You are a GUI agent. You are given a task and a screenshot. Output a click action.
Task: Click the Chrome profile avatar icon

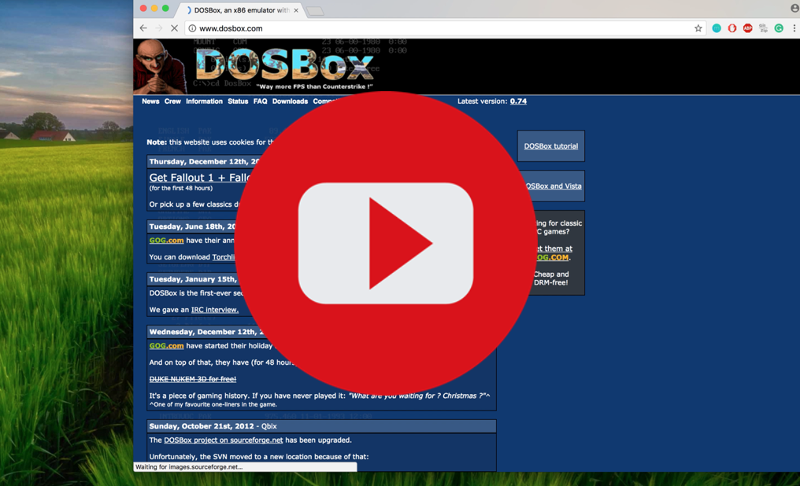coord(795,9)
